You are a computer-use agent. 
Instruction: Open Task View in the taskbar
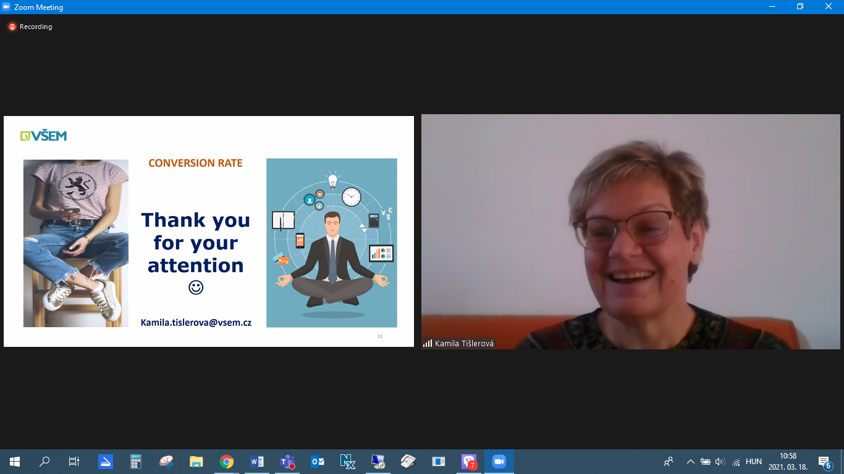pyautogui.click(x=74, y=462)
